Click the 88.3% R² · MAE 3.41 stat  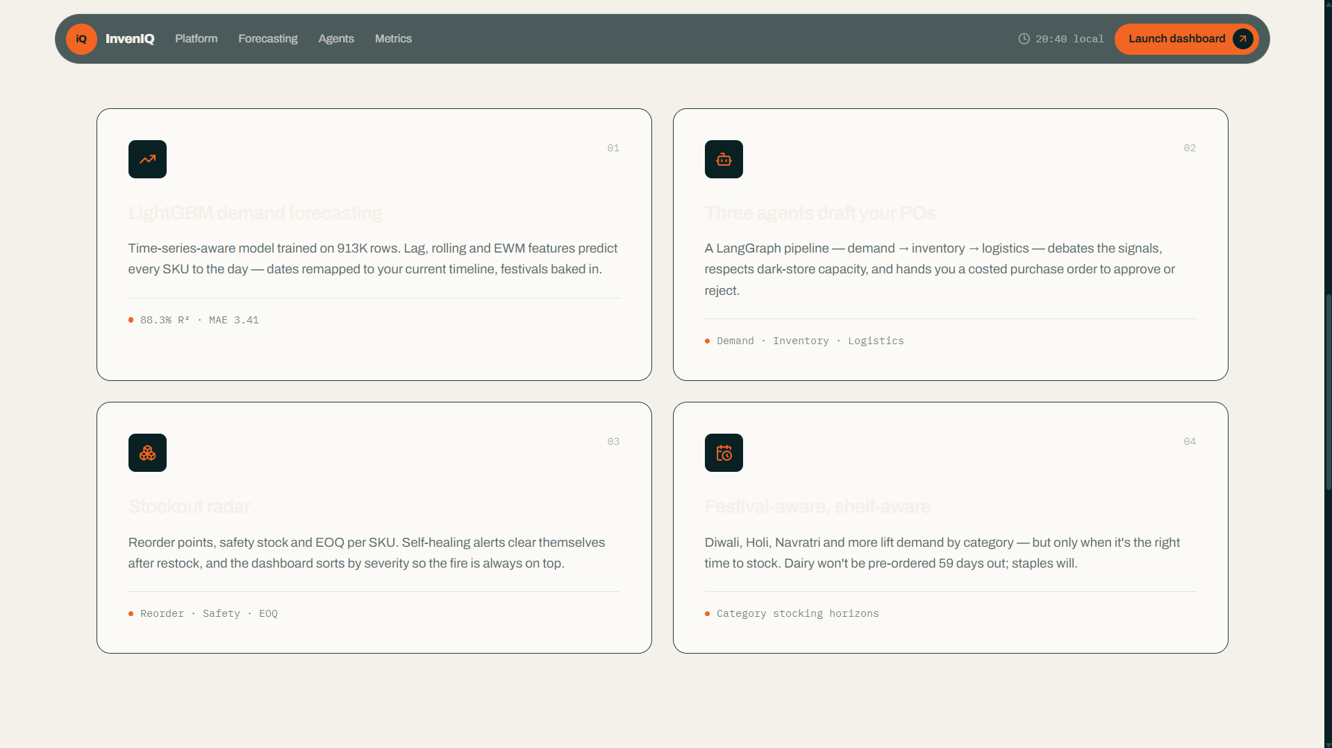tap(199, 320)
